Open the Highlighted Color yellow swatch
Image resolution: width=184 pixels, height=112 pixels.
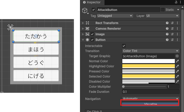click(148, 66)
